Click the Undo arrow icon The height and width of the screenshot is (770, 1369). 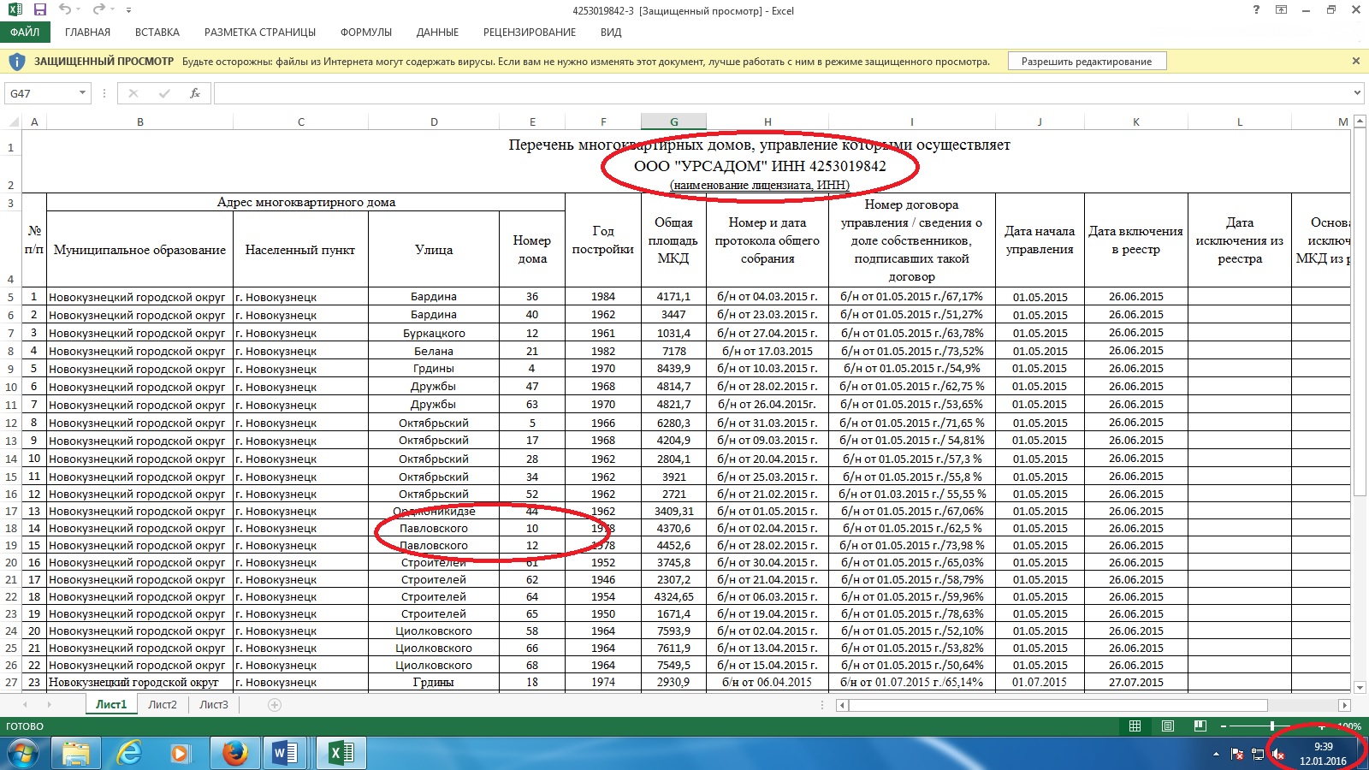click(65, 9)
